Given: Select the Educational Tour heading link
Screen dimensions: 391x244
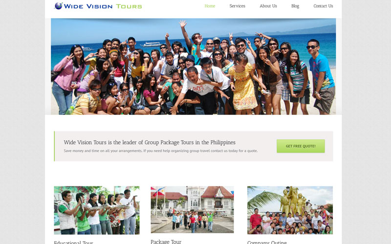Looking at the screenshot, I should (74, 242).
